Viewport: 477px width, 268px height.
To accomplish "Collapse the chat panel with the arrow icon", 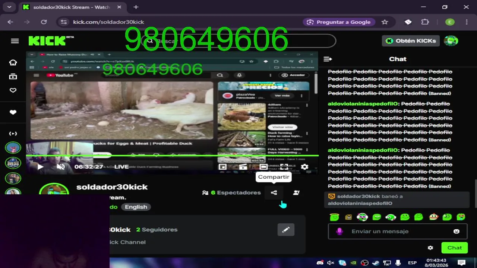I will (x=328, y=59).
